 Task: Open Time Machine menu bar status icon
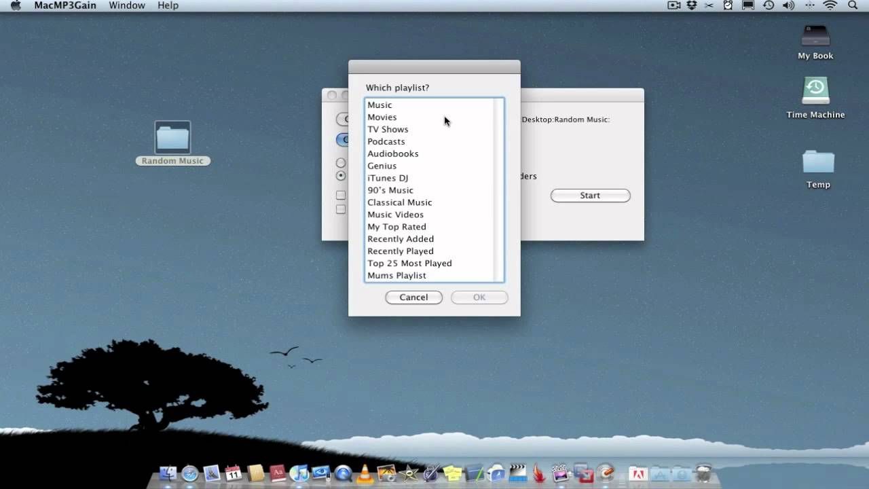769,5
